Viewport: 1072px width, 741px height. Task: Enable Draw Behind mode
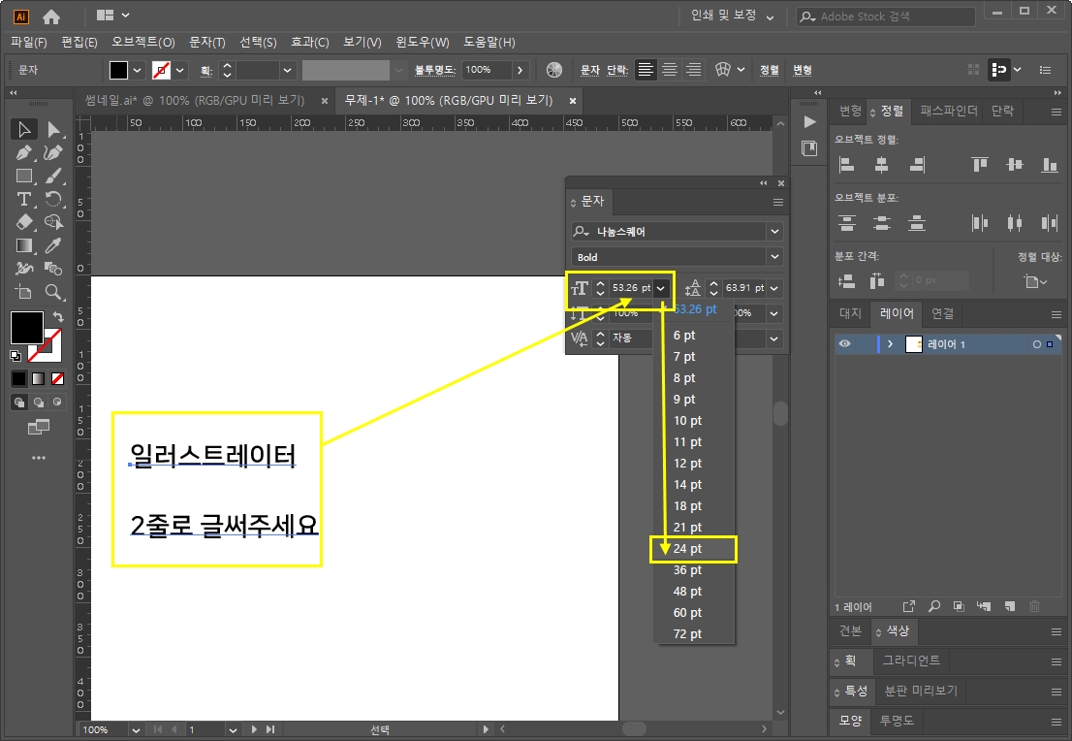[x=39, y=403]
